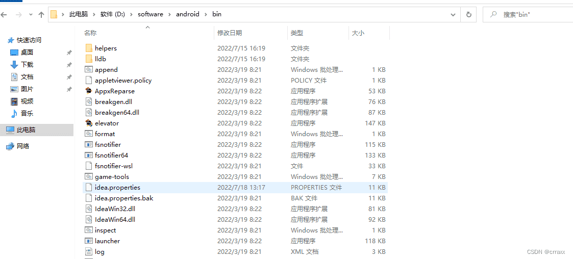Expand chevron after 此电脑 in path
Screen dimensions: 573x259
coord(94,15)
